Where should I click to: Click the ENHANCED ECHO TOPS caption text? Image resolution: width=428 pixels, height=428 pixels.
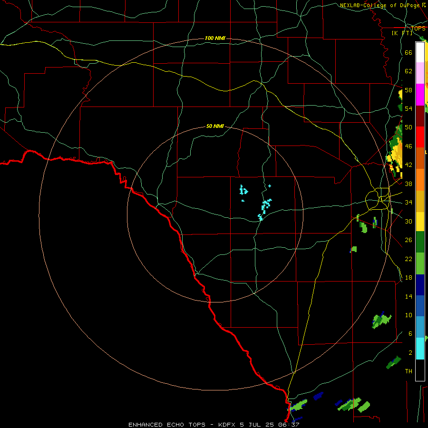(167, 425)
